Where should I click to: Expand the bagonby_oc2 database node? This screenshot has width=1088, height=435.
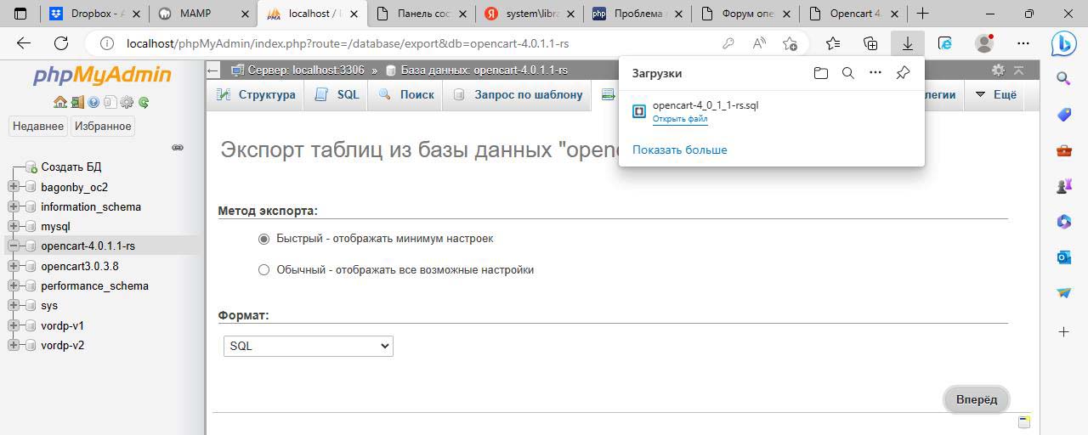tap(14, 187)
